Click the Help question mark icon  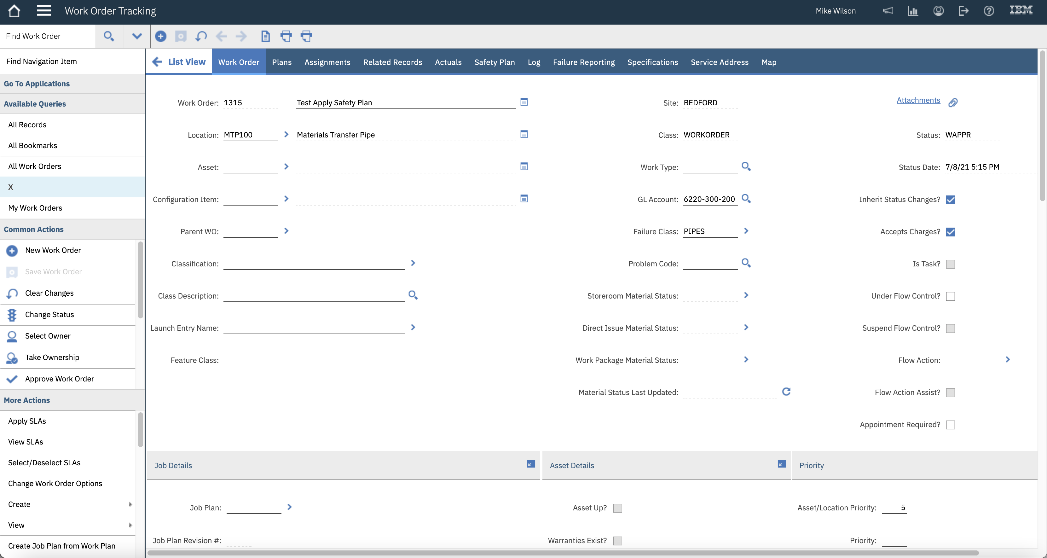(988, 11)
